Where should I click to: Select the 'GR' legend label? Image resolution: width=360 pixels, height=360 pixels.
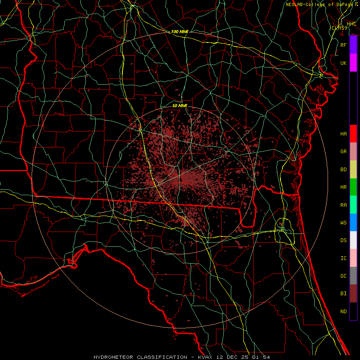pyautogui.click(x=344, y=151)
